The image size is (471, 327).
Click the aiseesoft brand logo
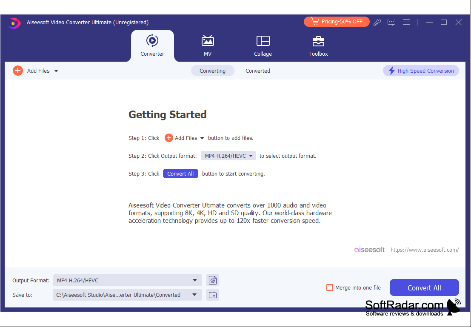tap(369, 250)
